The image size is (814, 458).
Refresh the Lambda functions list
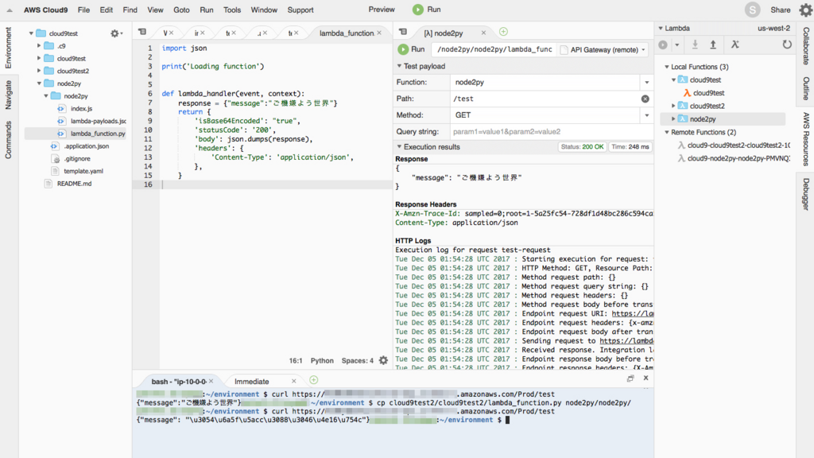pyautogui.click(x=787, y=45)
